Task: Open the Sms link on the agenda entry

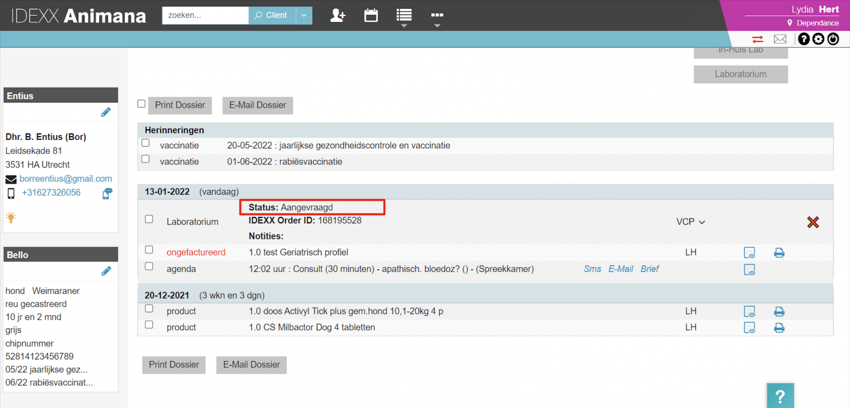Action: 592,269
